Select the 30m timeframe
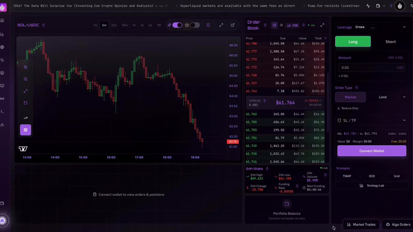This screenshot has height=232, width=413. (x=125, y=25)
